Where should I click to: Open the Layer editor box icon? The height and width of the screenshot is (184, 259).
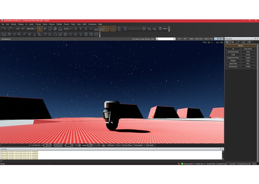(9, 34)
